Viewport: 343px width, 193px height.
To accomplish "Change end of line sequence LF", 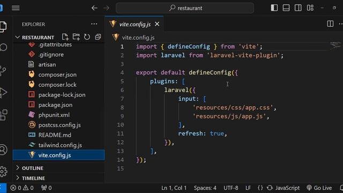I will pyautogui.click(x=248, y=188).
